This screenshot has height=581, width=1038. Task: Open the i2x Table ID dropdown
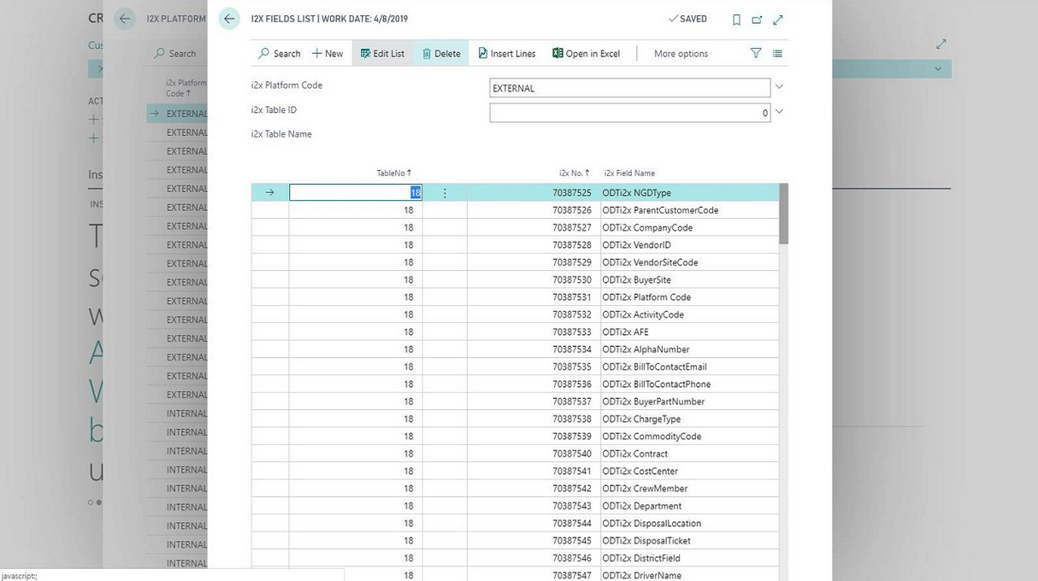(x=779, y=112)
